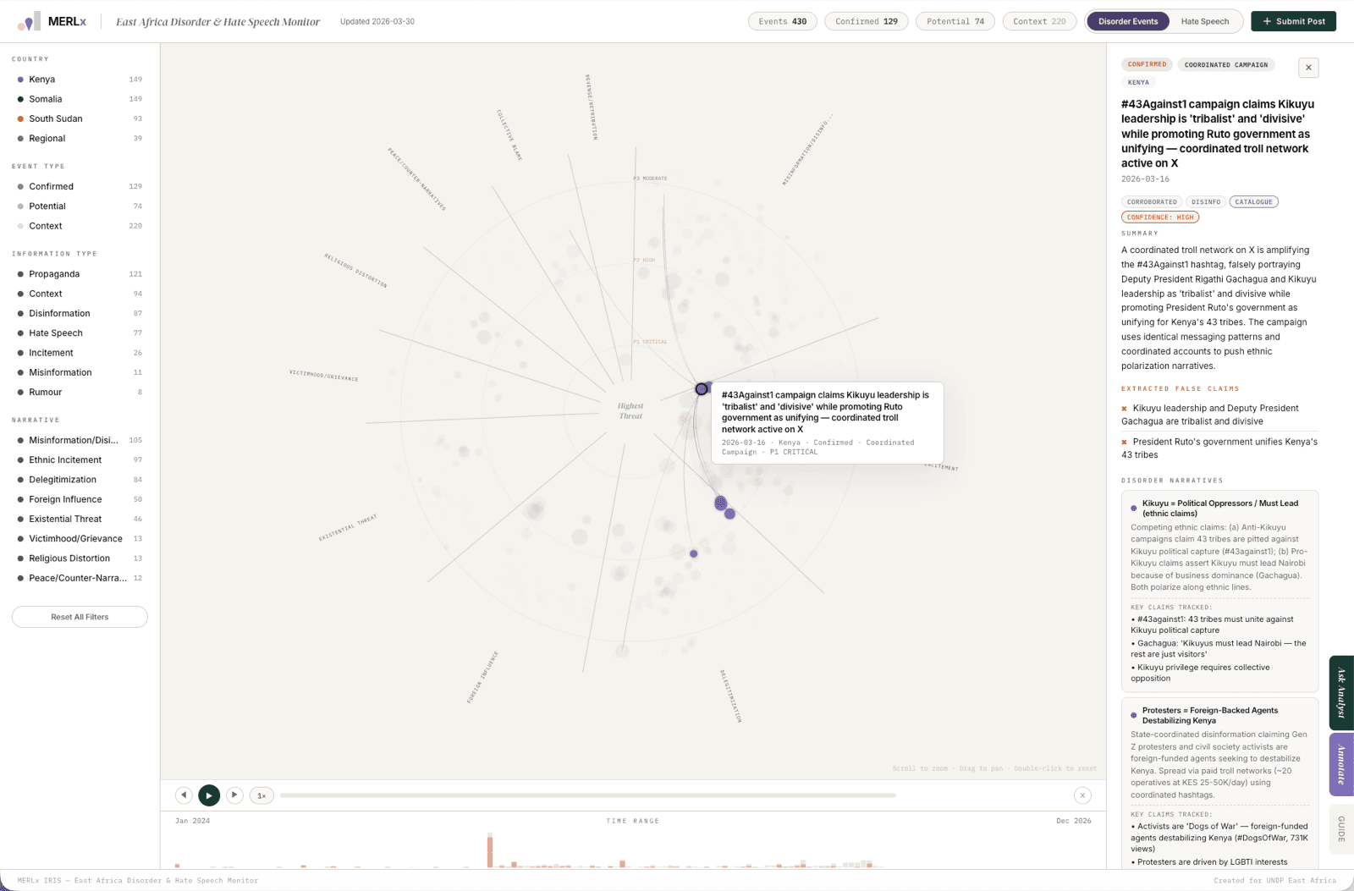Filter by Regional country
Viewport: 1354px width, 891px height.
pyautogui.click(x=80, y=138)
